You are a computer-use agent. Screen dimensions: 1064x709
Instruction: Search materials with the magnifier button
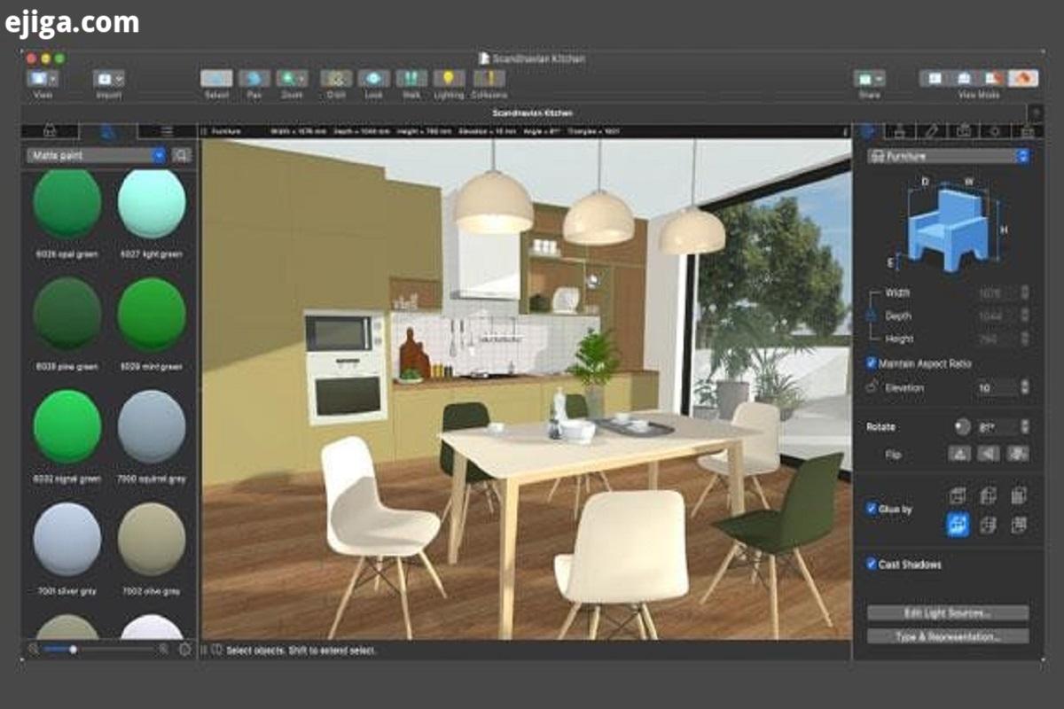[181, 155]
